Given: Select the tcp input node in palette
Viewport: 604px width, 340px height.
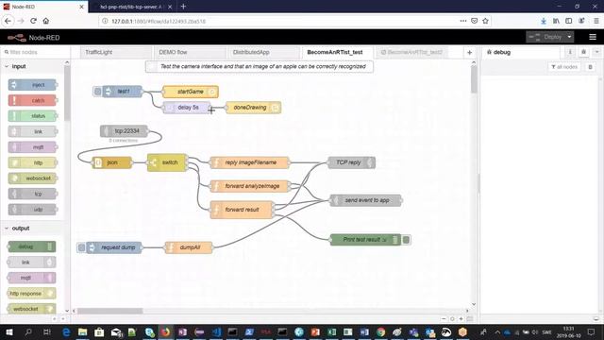Looking at the screenshot, I should click(x=32, y=194).
